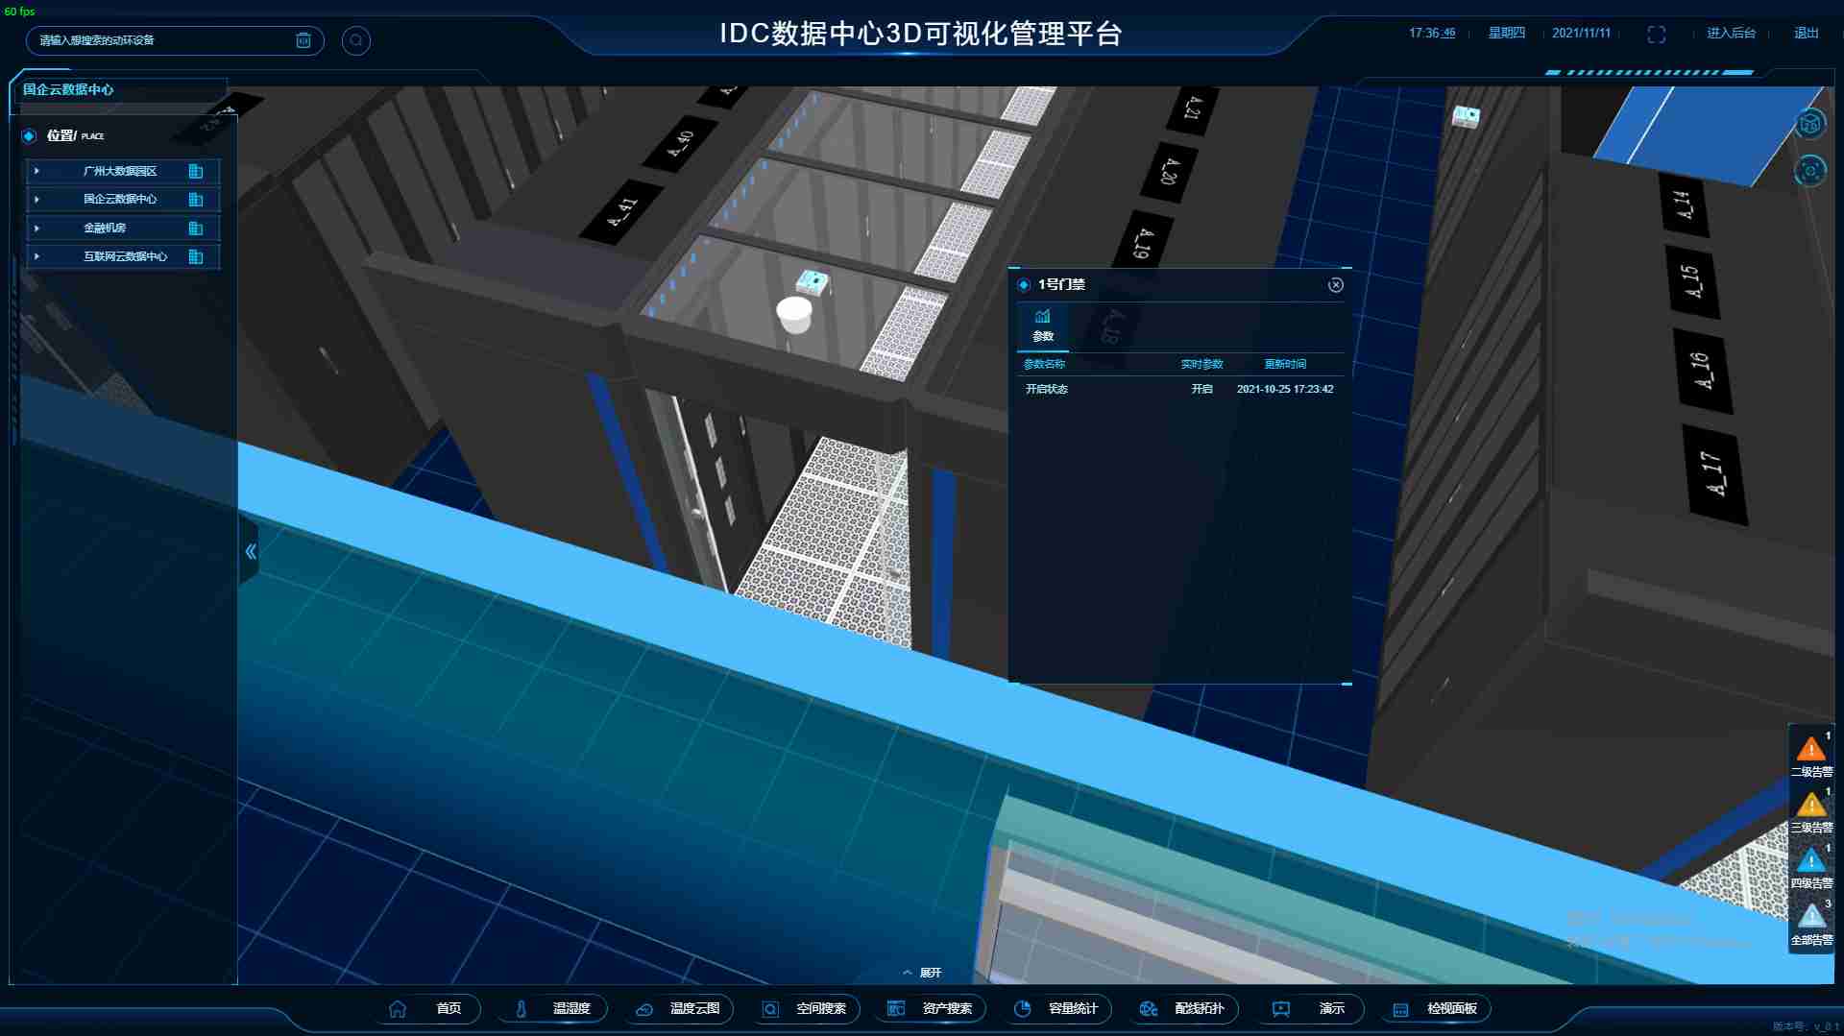This screenshot has height=1036, width=1844.
Task: Click the A_19 rack label
Action: (1143, 243)
